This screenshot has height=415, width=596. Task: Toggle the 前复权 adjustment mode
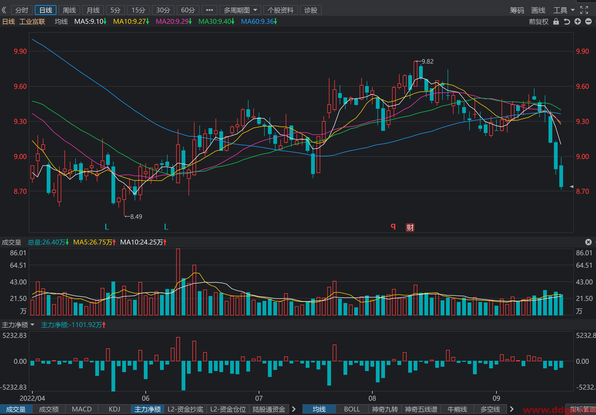pyautogui.click(x=539, y=22)
